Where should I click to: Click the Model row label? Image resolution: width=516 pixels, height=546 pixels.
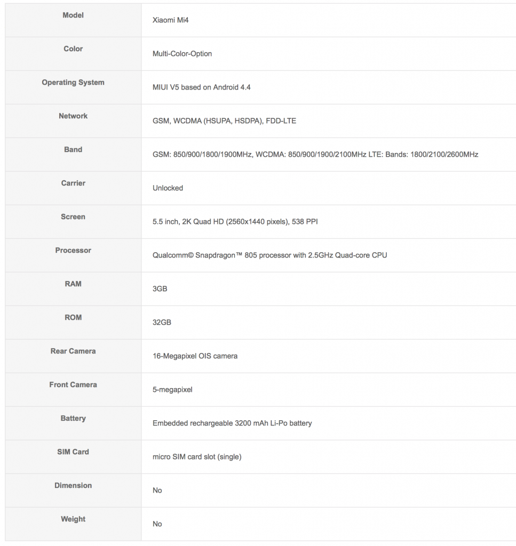(x=73, y=15)
